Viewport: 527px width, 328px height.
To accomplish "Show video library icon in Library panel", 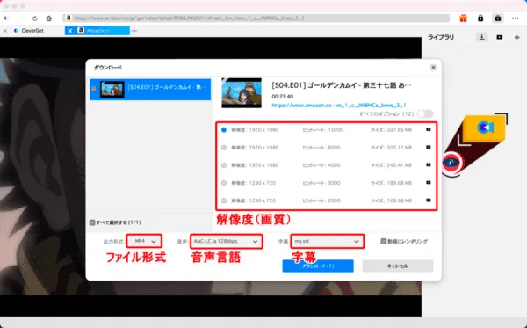I will click(x=500, y=37).
